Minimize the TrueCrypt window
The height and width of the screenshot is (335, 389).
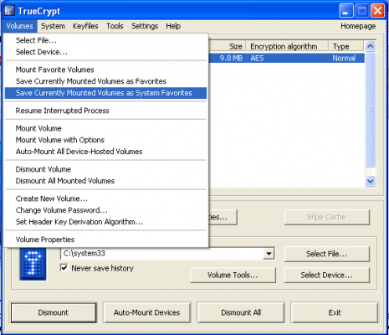tap(345, 11)
